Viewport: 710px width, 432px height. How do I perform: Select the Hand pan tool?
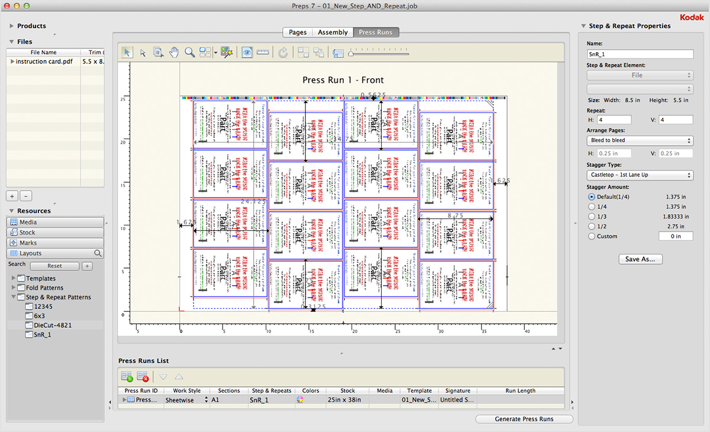174,53
